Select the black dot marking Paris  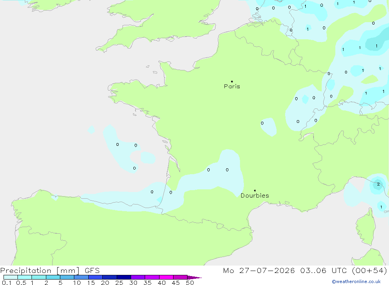coord(232,81)
